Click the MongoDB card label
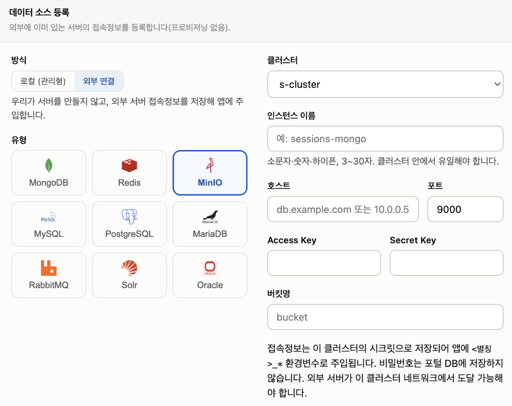Screen dimensions: 512x406 [x=49, y=183]
